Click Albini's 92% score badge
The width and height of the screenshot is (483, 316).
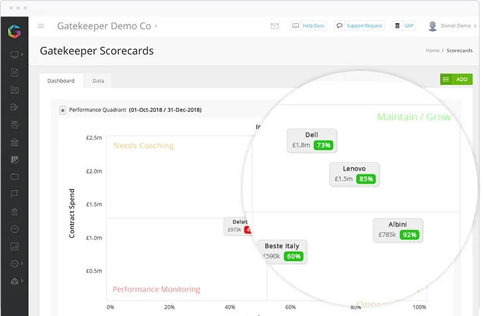click(x=409, y=235)
